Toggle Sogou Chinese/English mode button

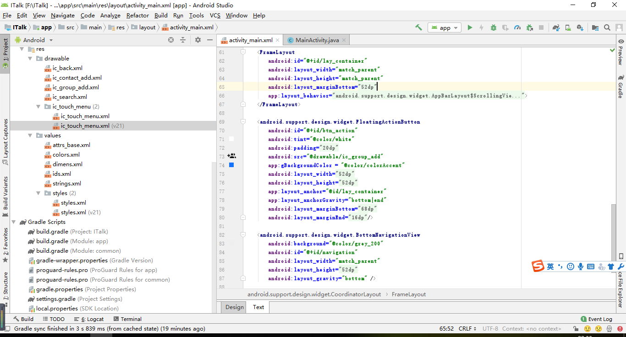(x=550, y=266)
